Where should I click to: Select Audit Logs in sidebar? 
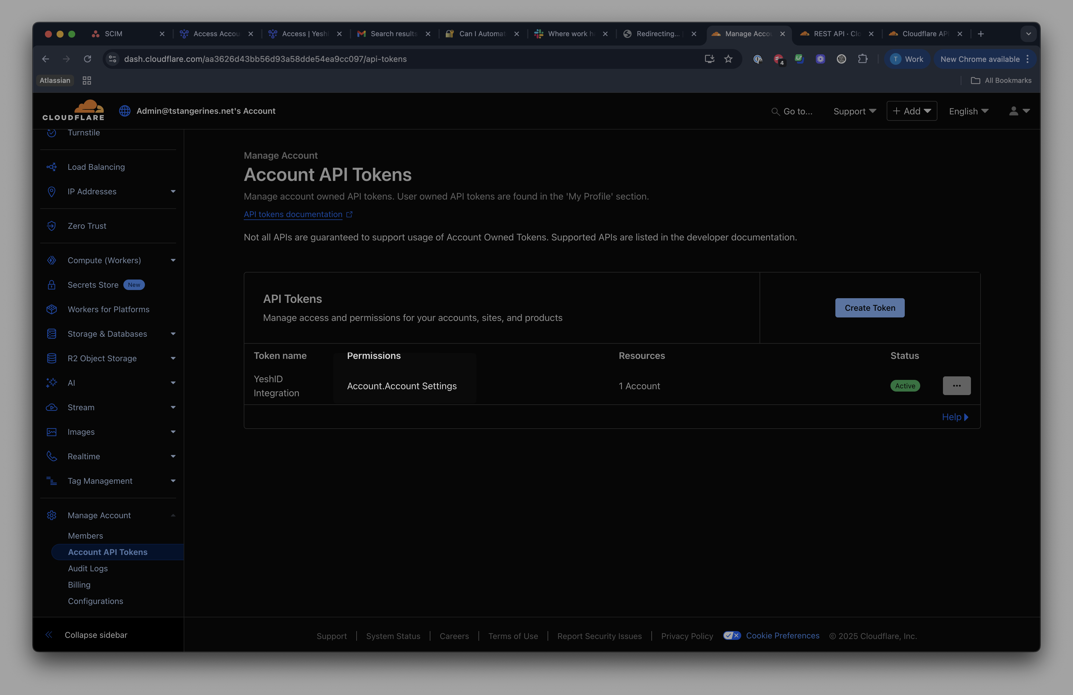(x=88, y=568)
